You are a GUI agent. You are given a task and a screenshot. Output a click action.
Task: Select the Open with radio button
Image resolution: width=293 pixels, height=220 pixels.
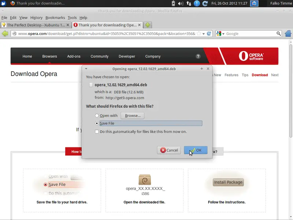(x=97, y=115)
